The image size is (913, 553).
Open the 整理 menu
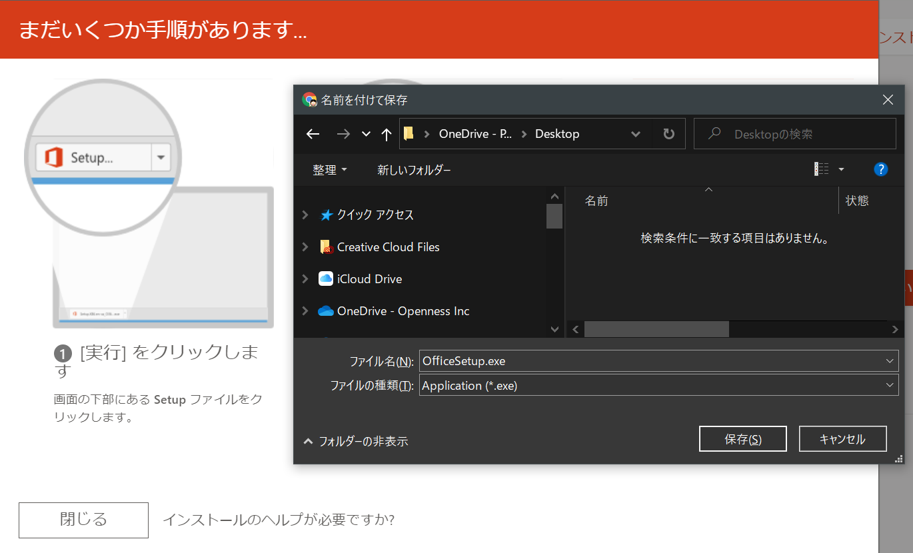pos(330,170)
